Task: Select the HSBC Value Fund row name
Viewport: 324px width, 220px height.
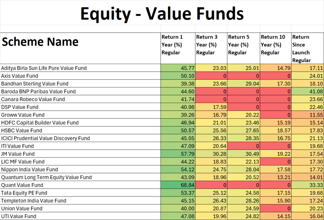Action: click(x=80, y=130)
